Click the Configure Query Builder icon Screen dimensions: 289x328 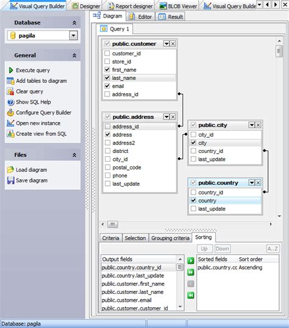click(10, 113)
